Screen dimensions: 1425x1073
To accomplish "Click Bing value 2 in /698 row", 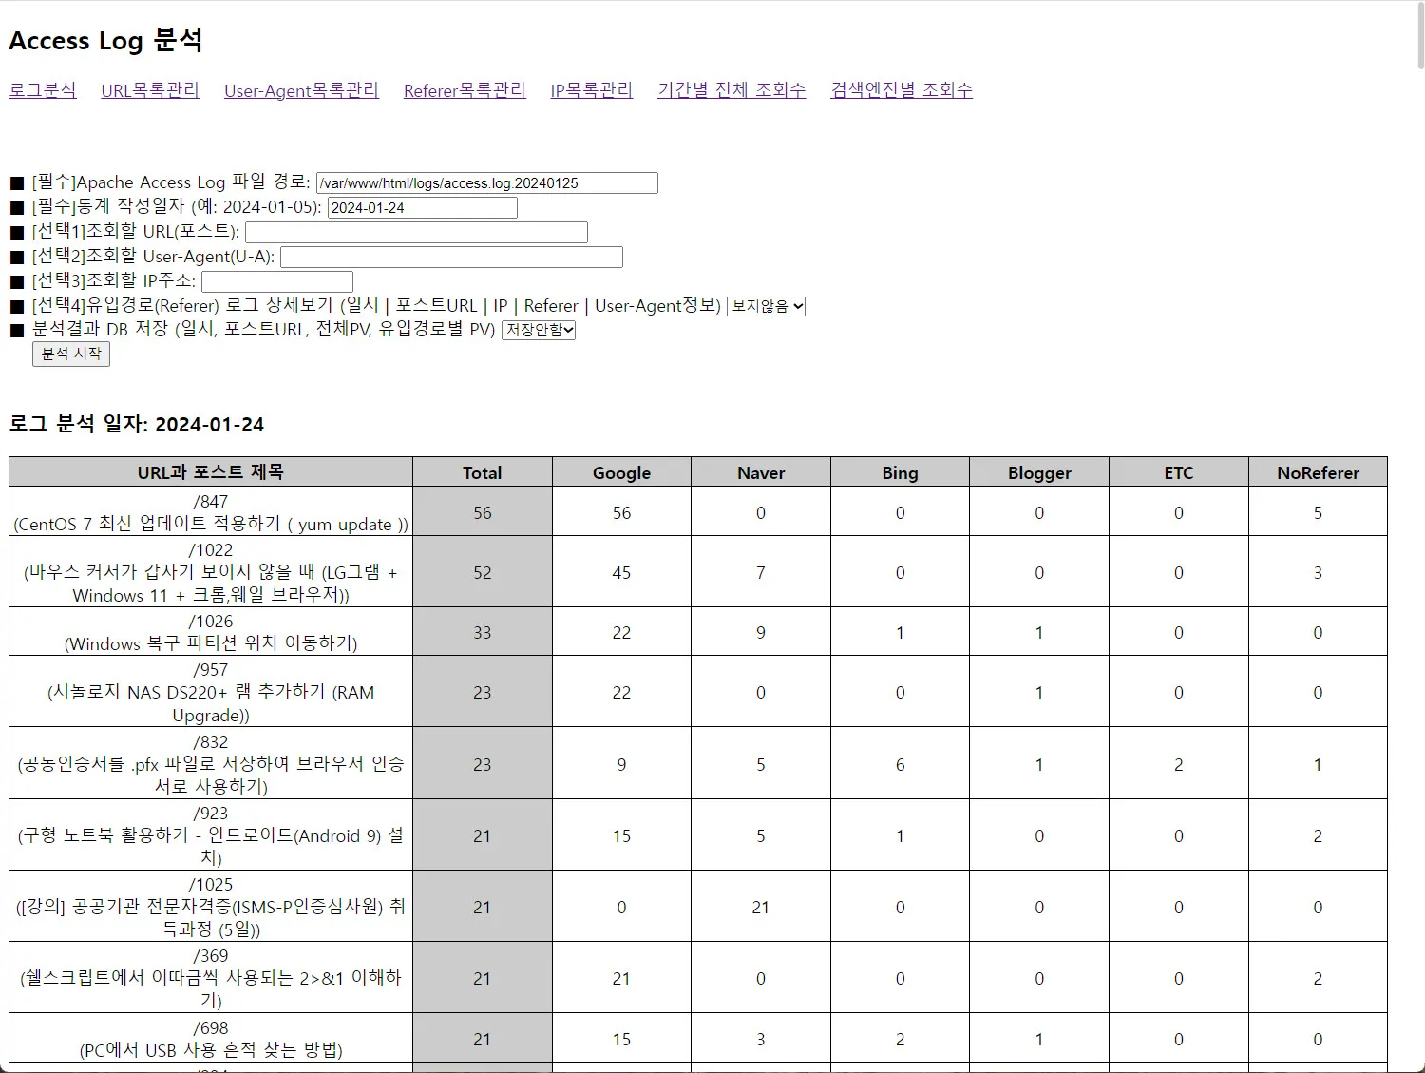I will (900, 1039).
